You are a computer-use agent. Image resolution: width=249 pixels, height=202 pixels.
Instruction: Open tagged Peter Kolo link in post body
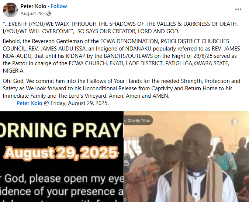tap(30, 103)
